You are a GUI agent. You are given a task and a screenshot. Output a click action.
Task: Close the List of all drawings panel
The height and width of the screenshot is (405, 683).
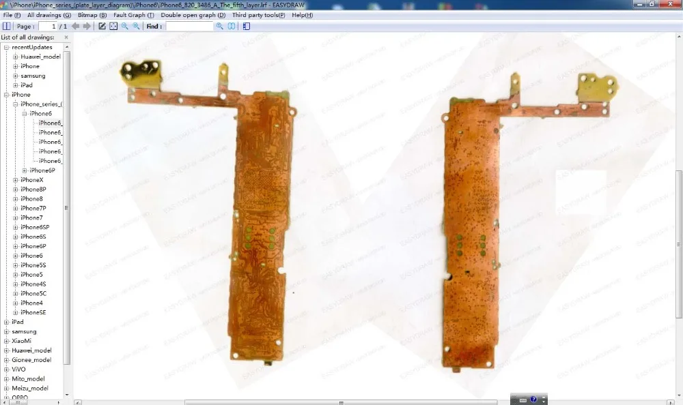pos(66,37)
